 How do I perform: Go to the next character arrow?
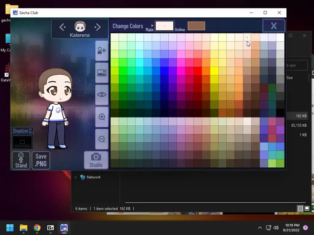coord(98,27)
